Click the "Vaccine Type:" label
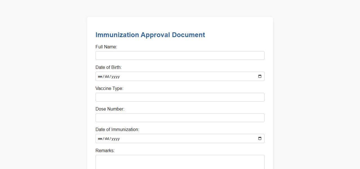The height and width of the screenshot is (169, 360). pyautogui.click(x=109, y=89)
